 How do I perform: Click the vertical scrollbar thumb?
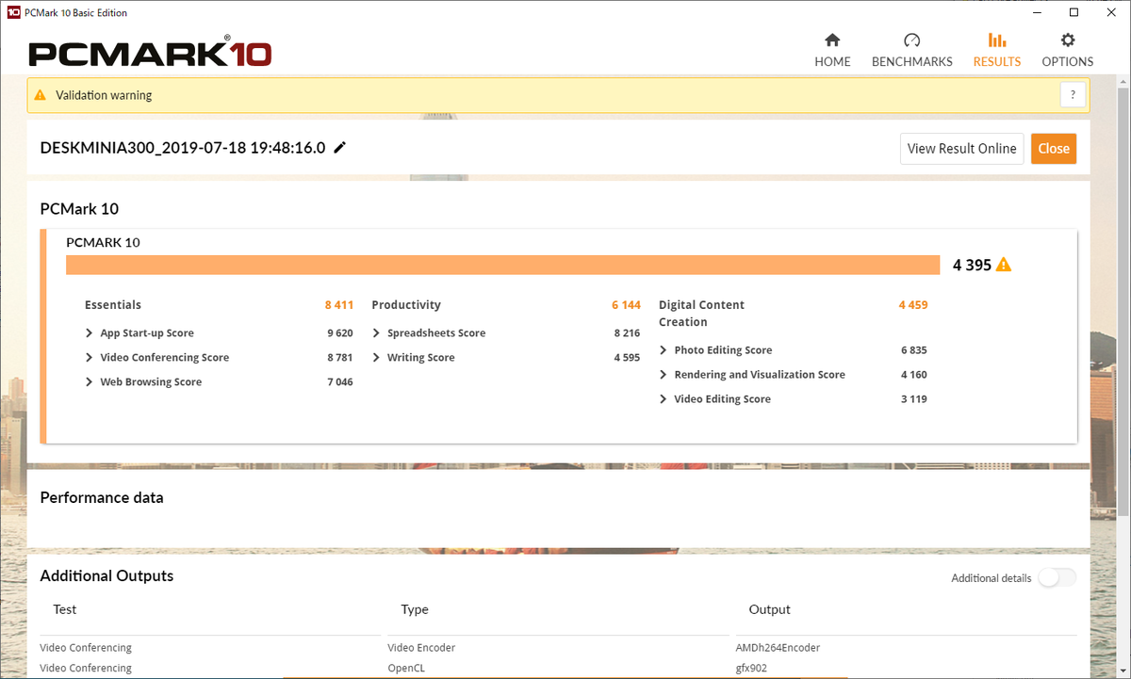click(x=1123, y=301)
